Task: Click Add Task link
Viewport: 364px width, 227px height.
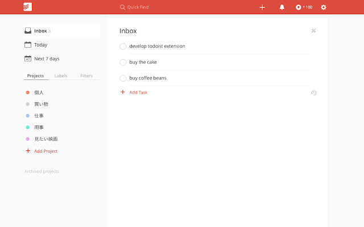Action: click(x=138, y=92)
